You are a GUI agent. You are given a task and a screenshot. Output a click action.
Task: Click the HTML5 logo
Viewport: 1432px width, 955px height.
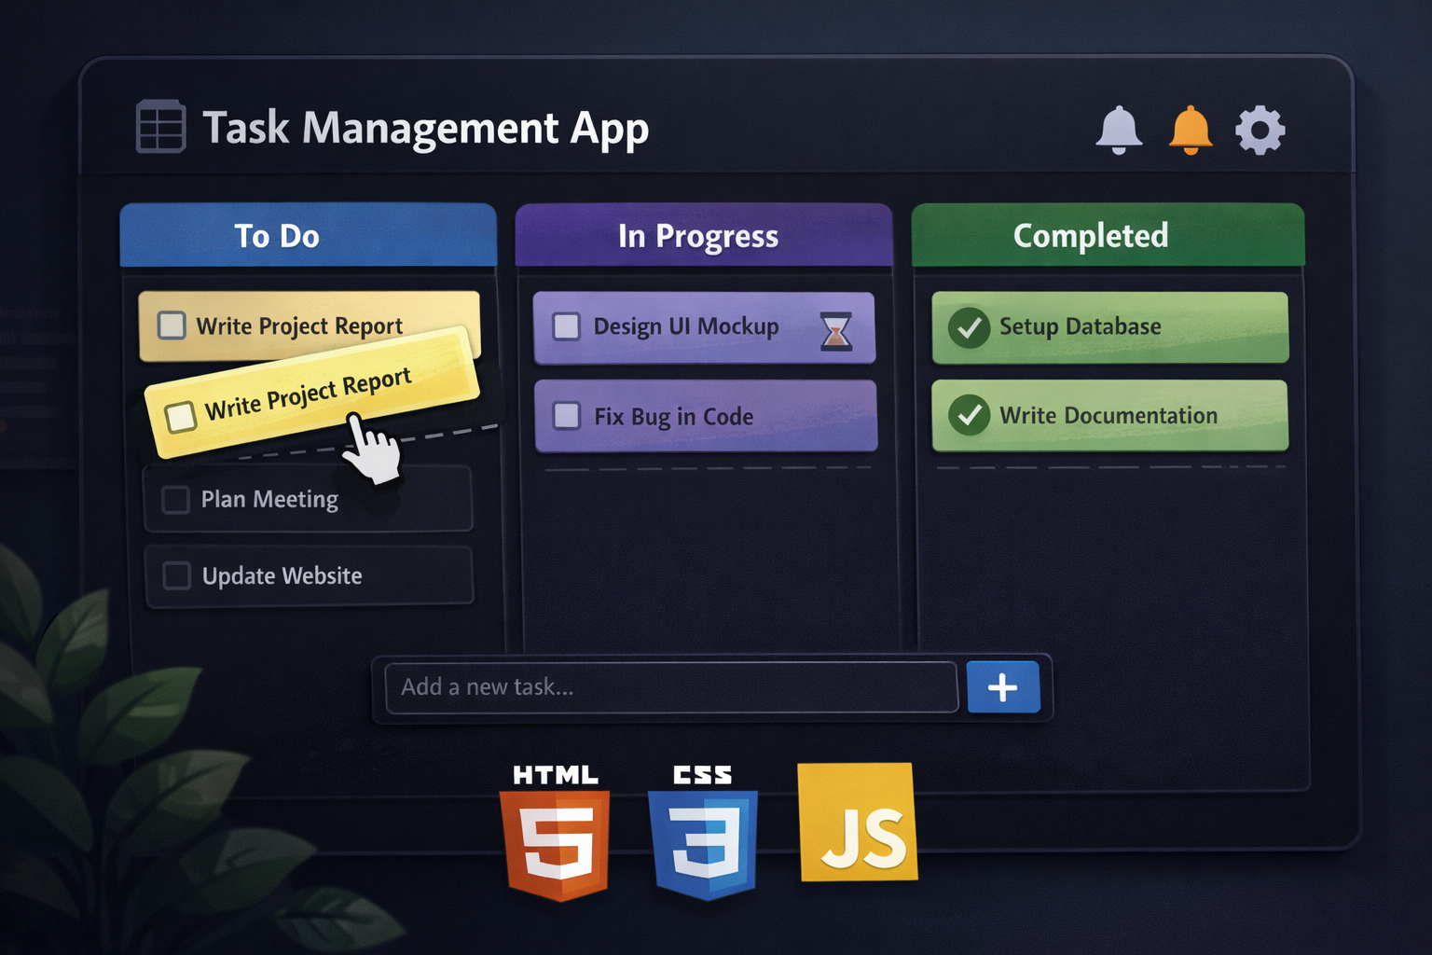point(556,832)
